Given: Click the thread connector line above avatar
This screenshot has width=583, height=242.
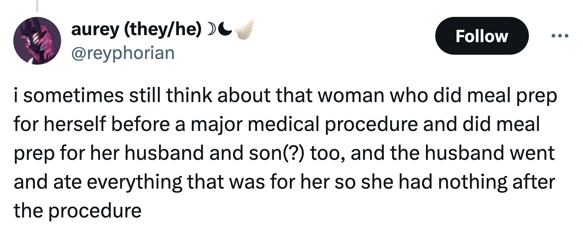Looking at the screenshot, I should tap(37, 6).
